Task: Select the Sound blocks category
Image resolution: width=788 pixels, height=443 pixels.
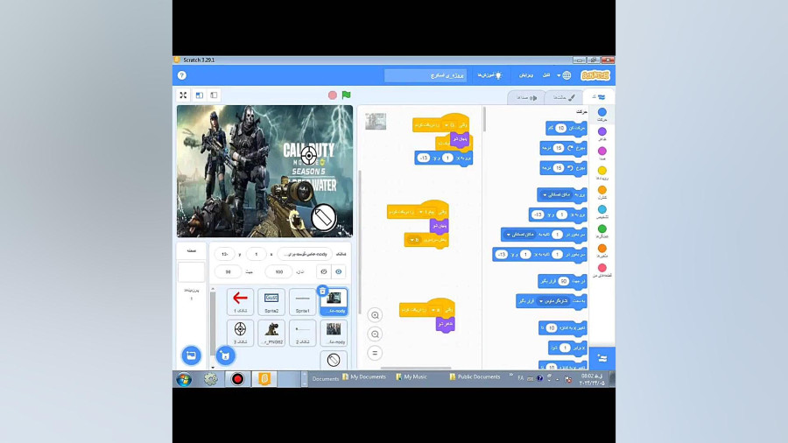Action: [602, 154]
